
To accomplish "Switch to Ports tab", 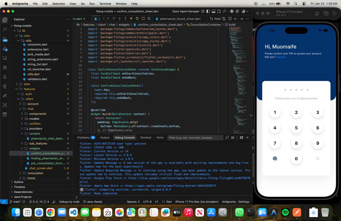I will tap(160, 138).
